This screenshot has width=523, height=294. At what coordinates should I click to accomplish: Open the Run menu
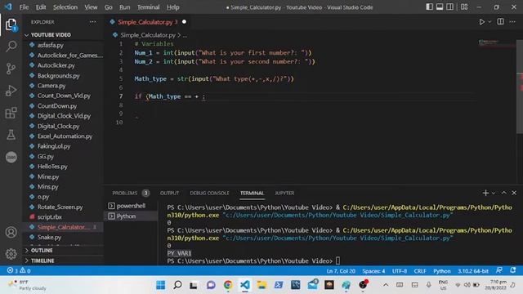tap(125, 7)
